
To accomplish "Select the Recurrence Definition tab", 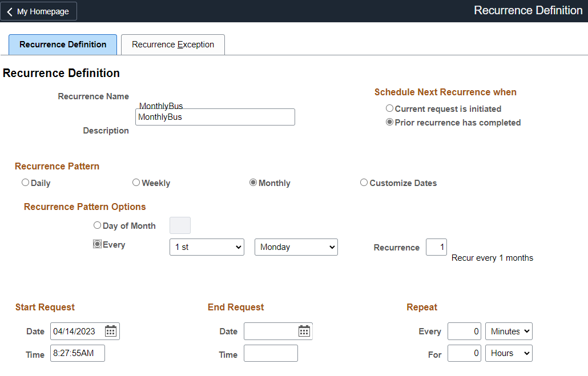I will coord(62,45).
